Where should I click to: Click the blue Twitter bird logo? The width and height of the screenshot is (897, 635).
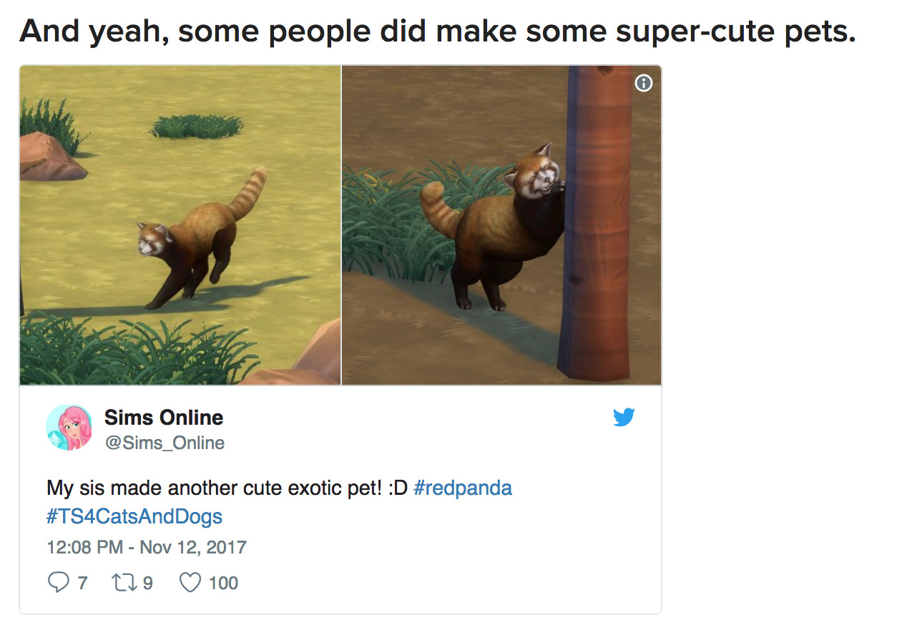tap(624, 418)
